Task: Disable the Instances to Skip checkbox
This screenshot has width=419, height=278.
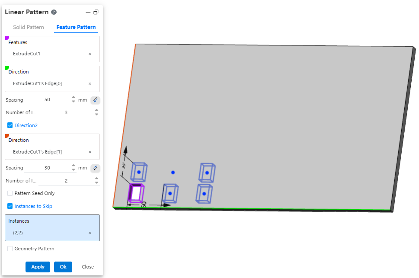Action: coord(10,206)
